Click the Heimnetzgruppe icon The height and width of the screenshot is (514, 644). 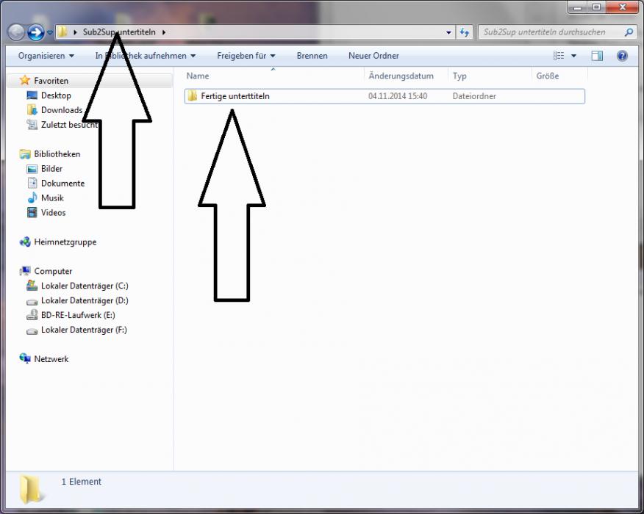pos(25,242)
